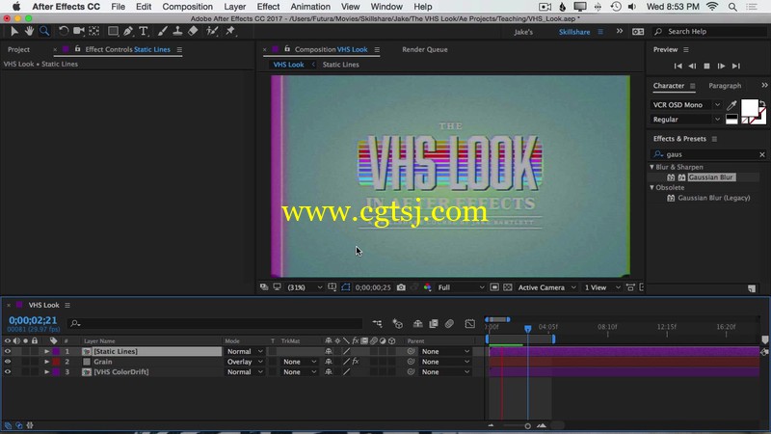Open the Composition menu
Viewport: 771px width, 434px height.
pos(187,7)
